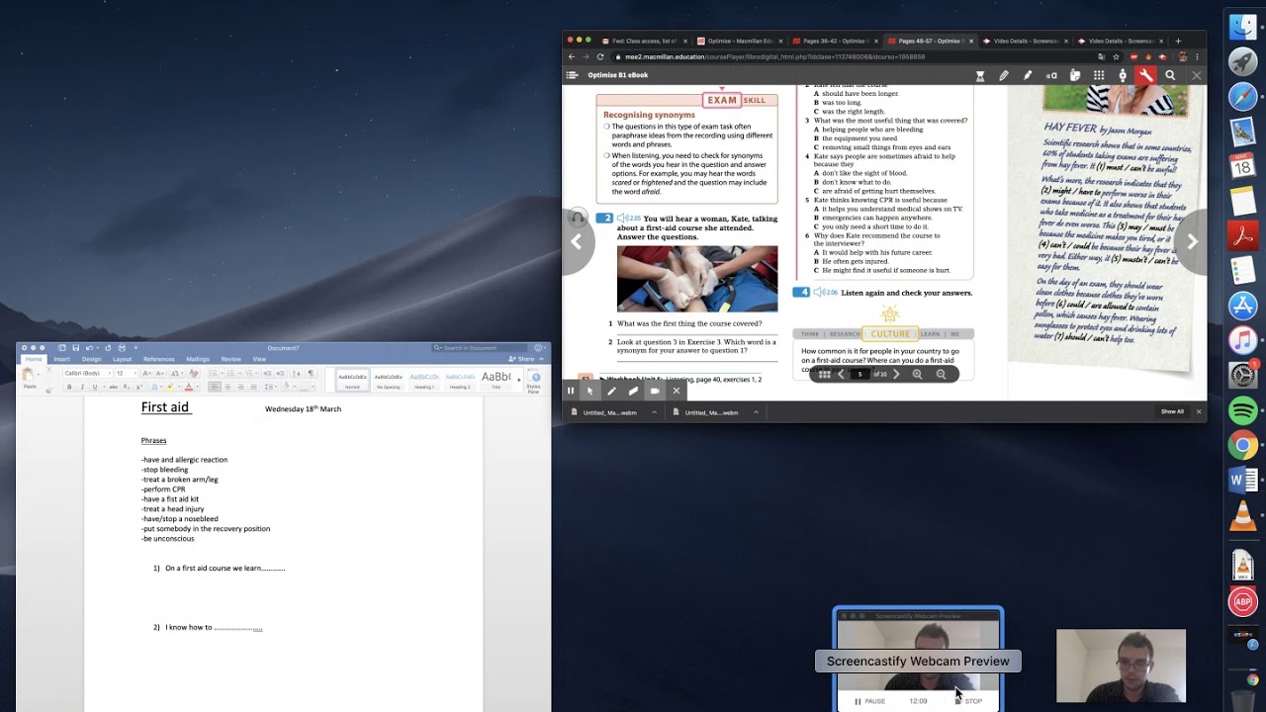Apply the yellow highlight color

(x=170, y=387)
